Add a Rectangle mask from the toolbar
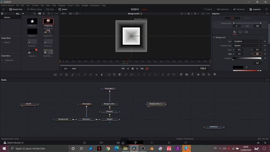This screenshot has height=152, width=270. [x=139, y=75]
